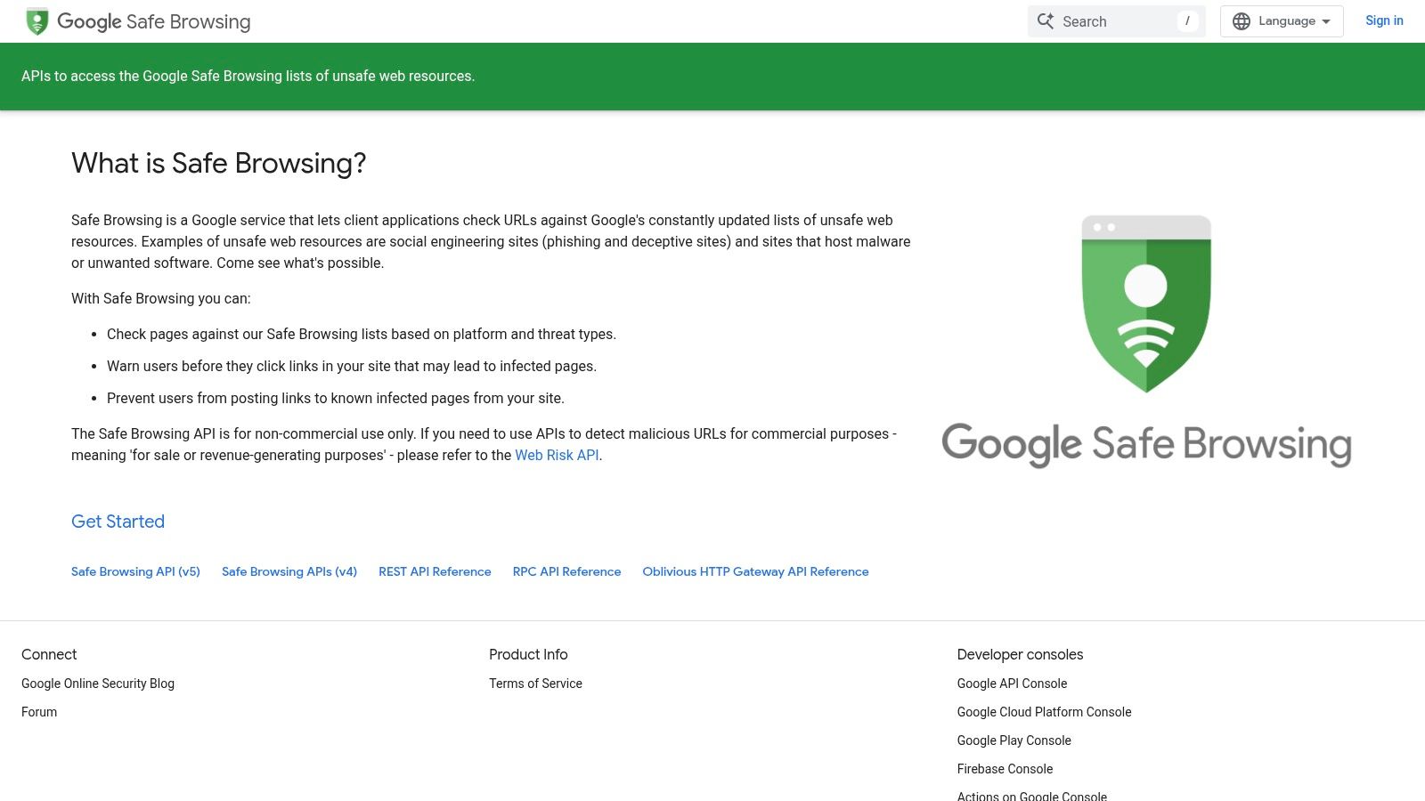
Task: Click the Sign in link
Action: [1384, 20]
